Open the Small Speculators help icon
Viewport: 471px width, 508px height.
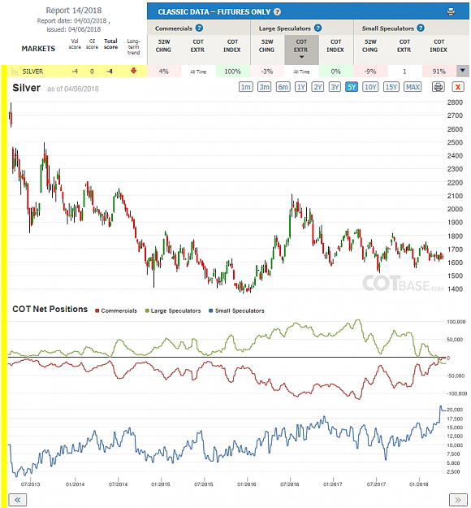point(421,28)
